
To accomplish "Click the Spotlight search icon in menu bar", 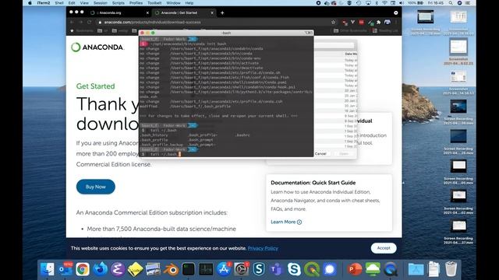I will coord(451,3).
